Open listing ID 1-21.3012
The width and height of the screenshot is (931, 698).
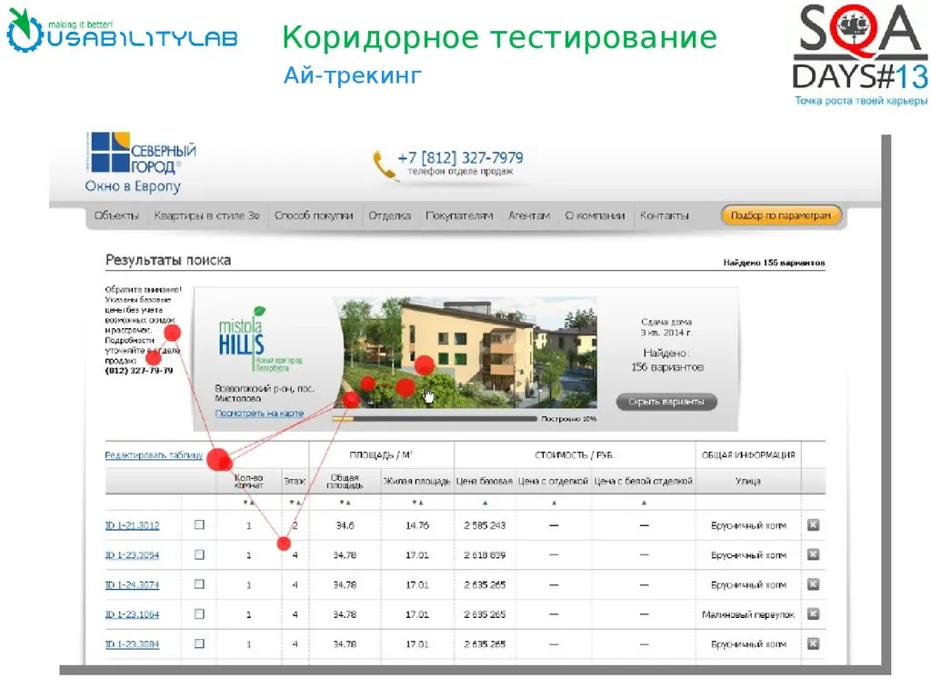tap(133, 525)
